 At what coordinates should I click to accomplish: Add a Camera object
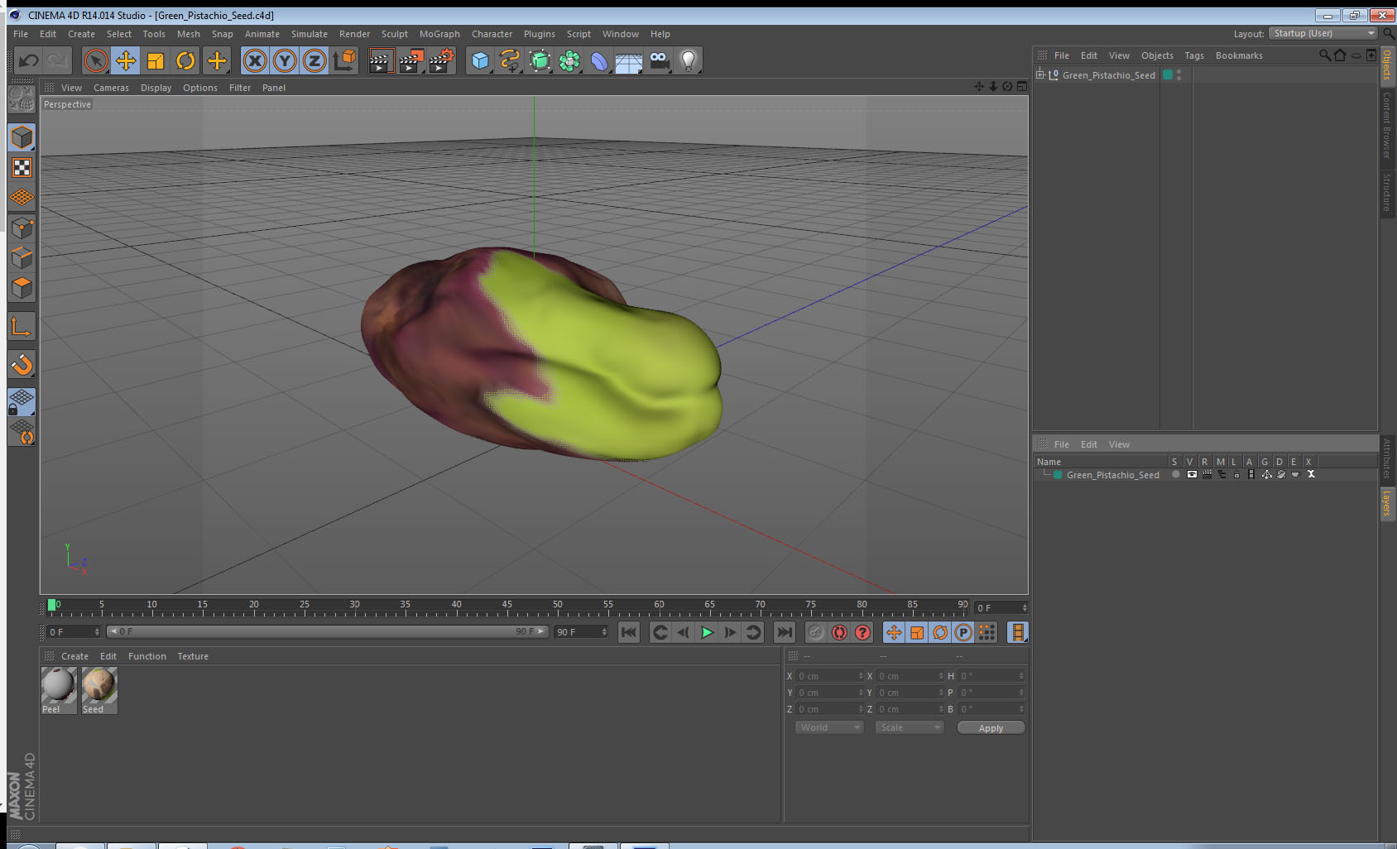659,60
